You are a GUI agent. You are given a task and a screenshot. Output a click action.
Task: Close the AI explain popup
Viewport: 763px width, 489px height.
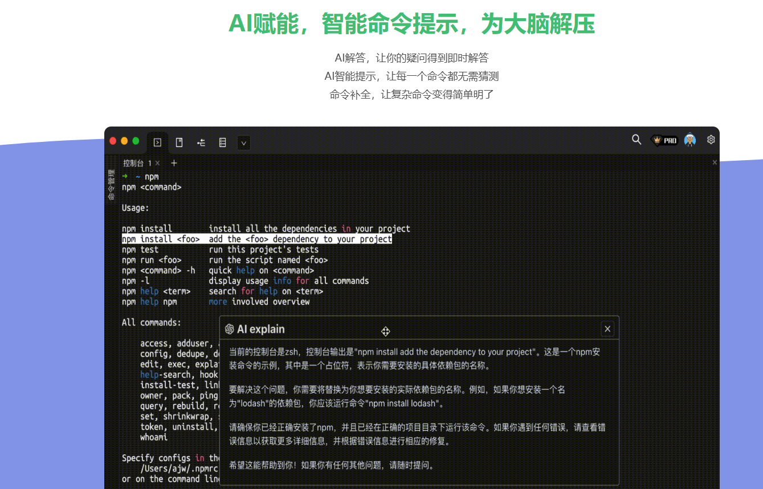pyautogui.click(x=607, y=329)
